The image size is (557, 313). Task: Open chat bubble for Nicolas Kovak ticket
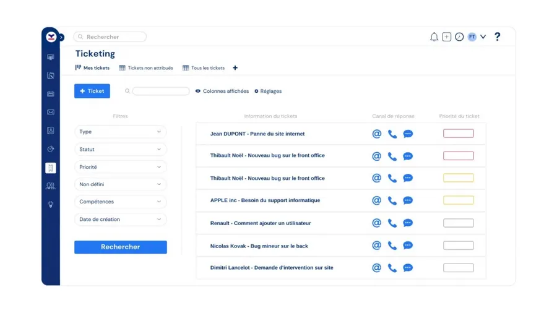pyautogui.click(x=408, y=246)
